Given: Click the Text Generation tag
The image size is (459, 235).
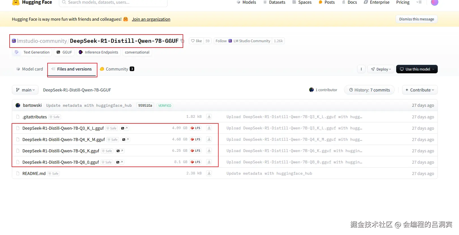Looking at the screenshot, I should pyautogui.click(x=32, y=52).
